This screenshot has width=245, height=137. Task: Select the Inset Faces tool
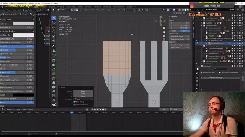pyautogui.click(x=54, y=65)
